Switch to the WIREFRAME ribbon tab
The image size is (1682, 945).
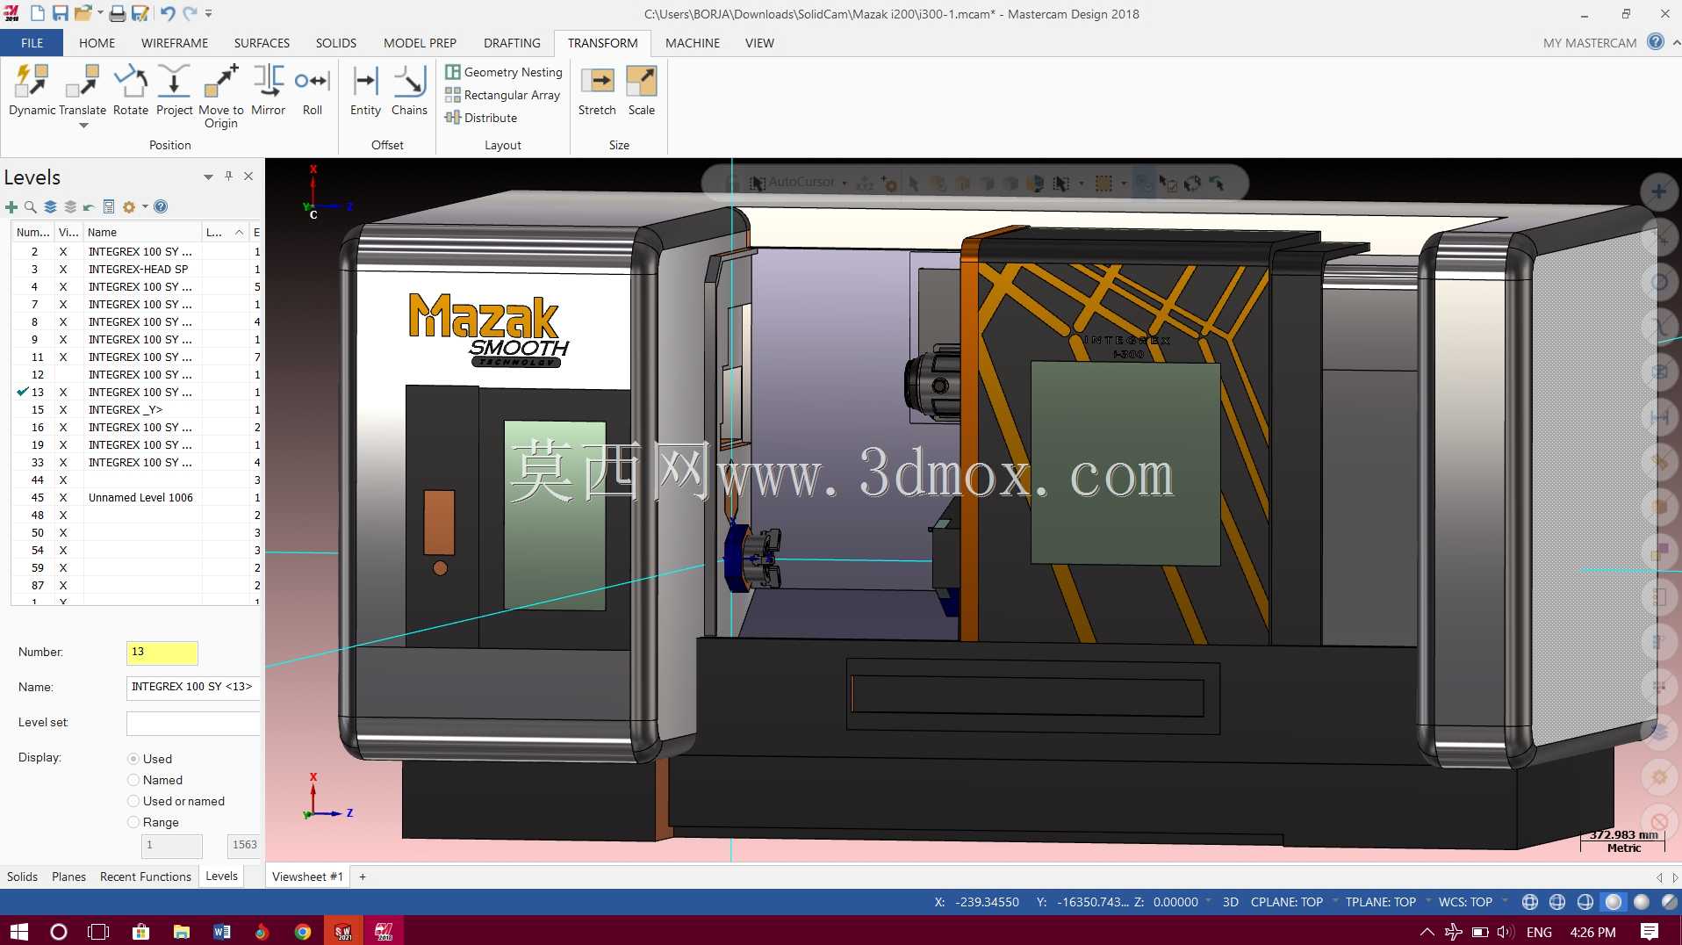(x=175, y=43)
